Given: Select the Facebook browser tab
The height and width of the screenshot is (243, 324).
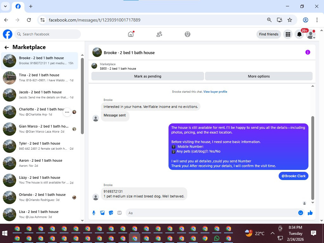Looking at the screenshot, I should (x=18, y=6).
